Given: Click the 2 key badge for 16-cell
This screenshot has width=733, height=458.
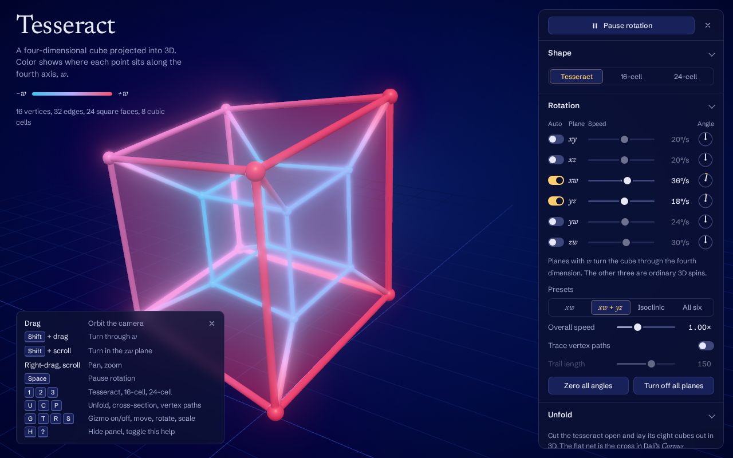Looking at the screenshot, I should click(x=41, y=392).
